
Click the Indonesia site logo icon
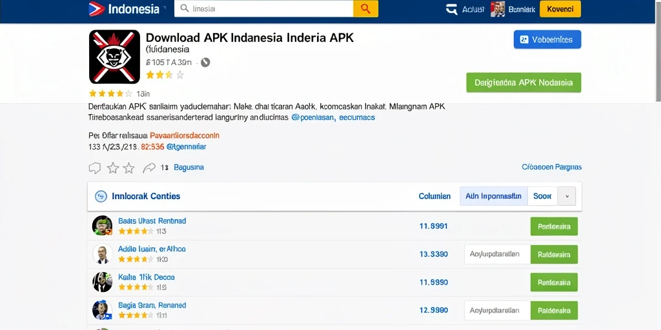pyautogui.click(x=97, y=9)
